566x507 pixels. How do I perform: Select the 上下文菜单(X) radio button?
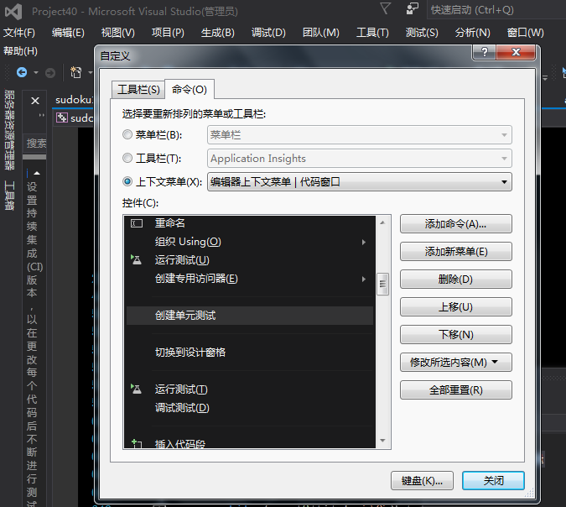127,181
